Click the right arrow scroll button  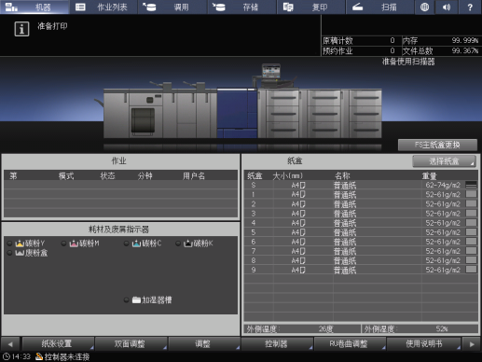pyautogui.click(x=472, y=344)
